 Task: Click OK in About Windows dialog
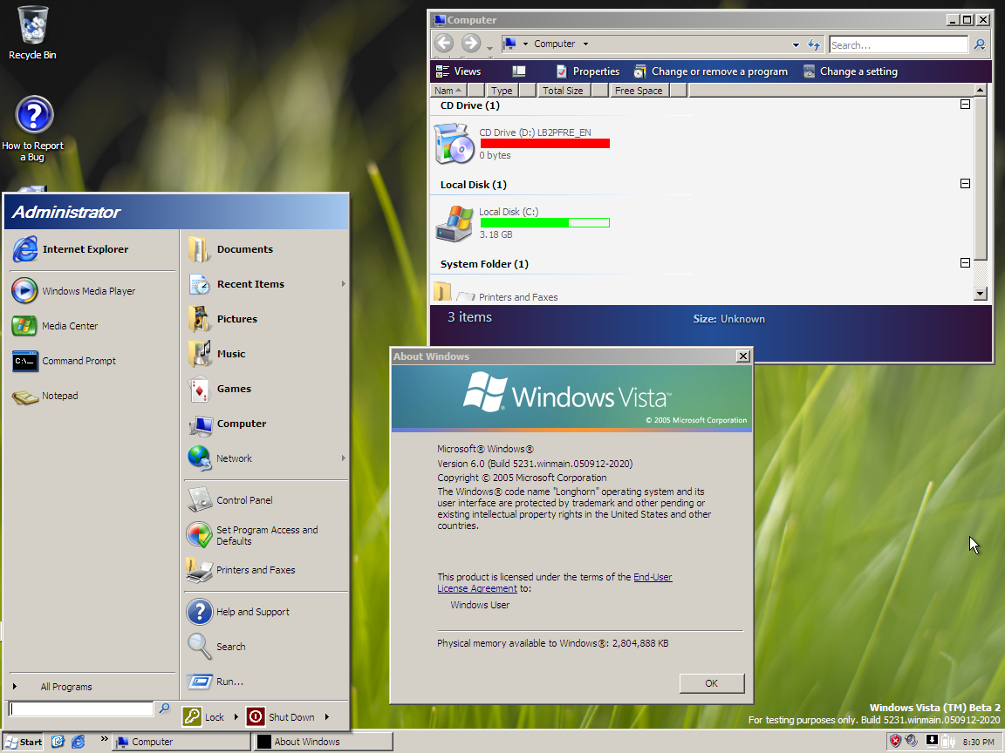(x=712, y=683)
